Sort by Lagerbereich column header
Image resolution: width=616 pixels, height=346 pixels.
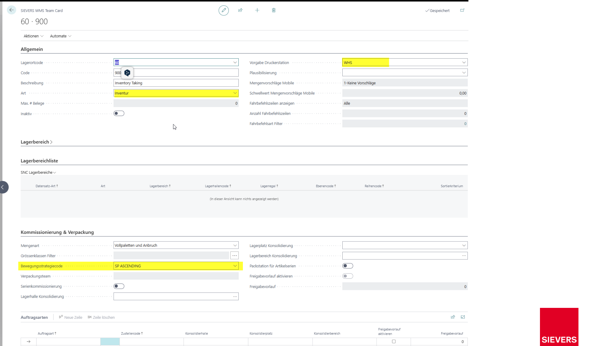pos(160,186)
